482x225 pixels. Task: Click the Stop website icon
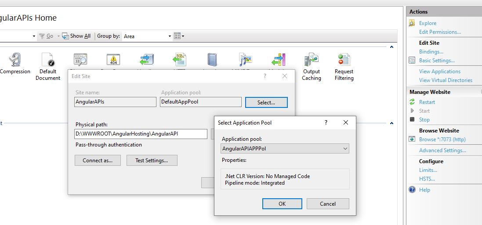412,120
